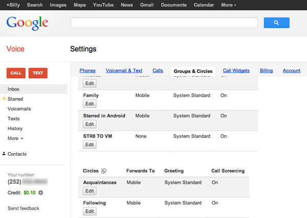Open the Starred folder with star icon
The width and height of the screenshot is (307, 218).
15,99
